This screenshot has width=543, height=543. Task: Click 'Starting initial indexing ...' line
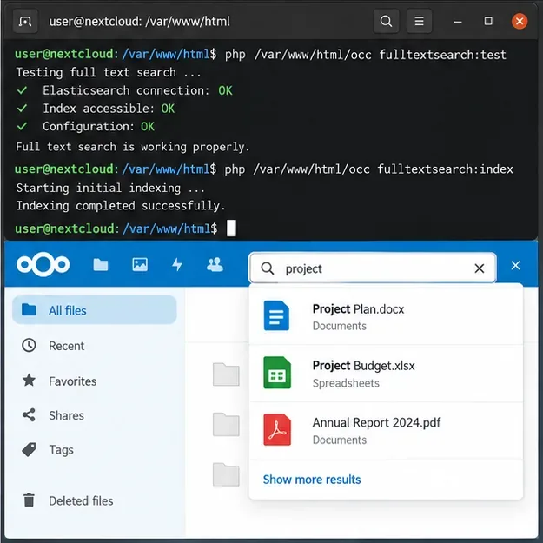pos(110,188)
